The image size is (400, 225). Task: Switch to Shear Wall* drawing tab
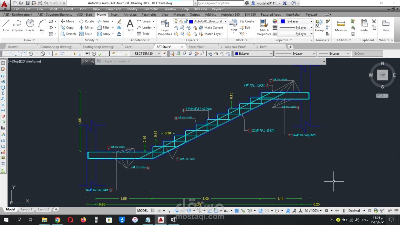point(197,47)
